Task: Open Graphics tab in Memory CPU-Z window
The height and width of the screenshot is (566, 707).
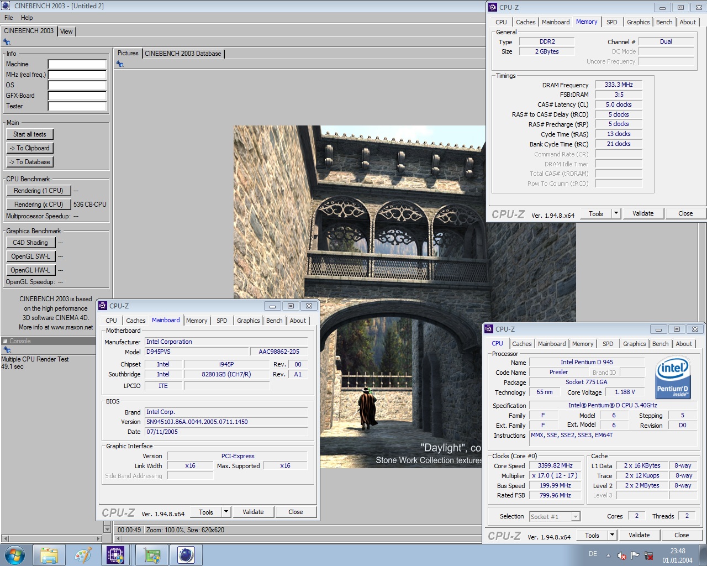Action: [x=638, y=22]
